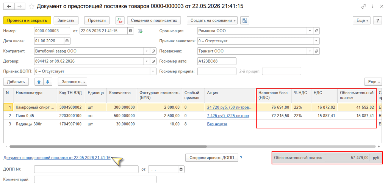Copy link to document with chain icon
Image resolution: width=388 pixels, height=187 pixels.
point(363,7)
